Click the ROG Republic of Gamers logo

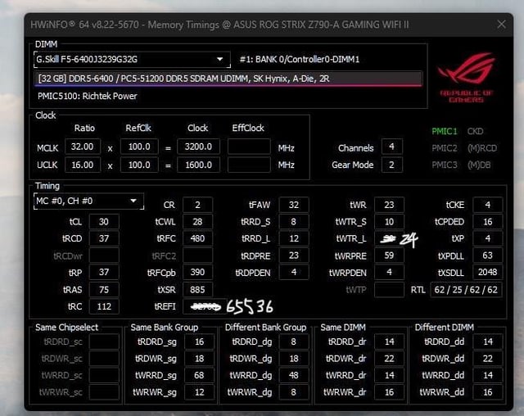tap(467, 77)
